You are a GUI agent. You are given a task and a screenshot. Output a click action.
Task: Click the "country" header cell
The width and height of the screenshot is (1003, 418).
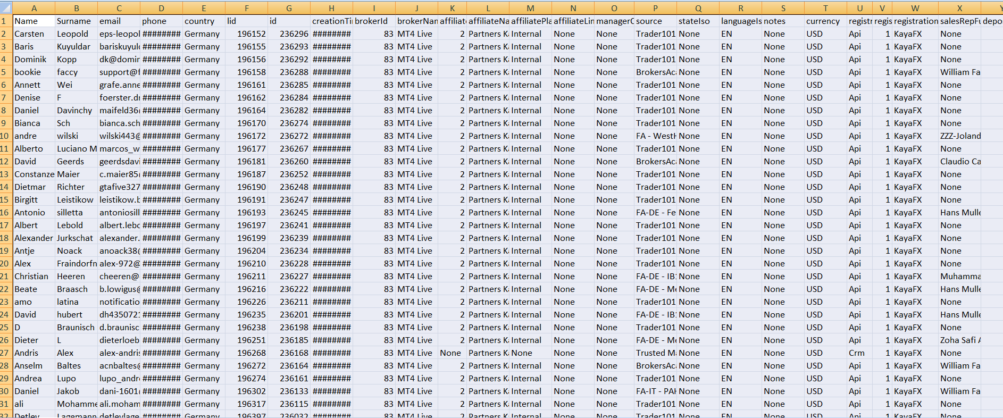click(x=204, y=21)
